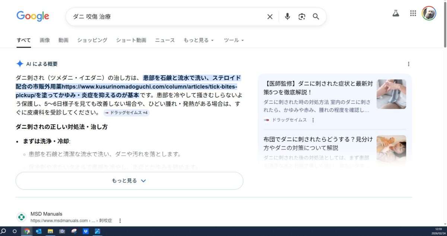Click the magnifying glass search button

[316, 17]
